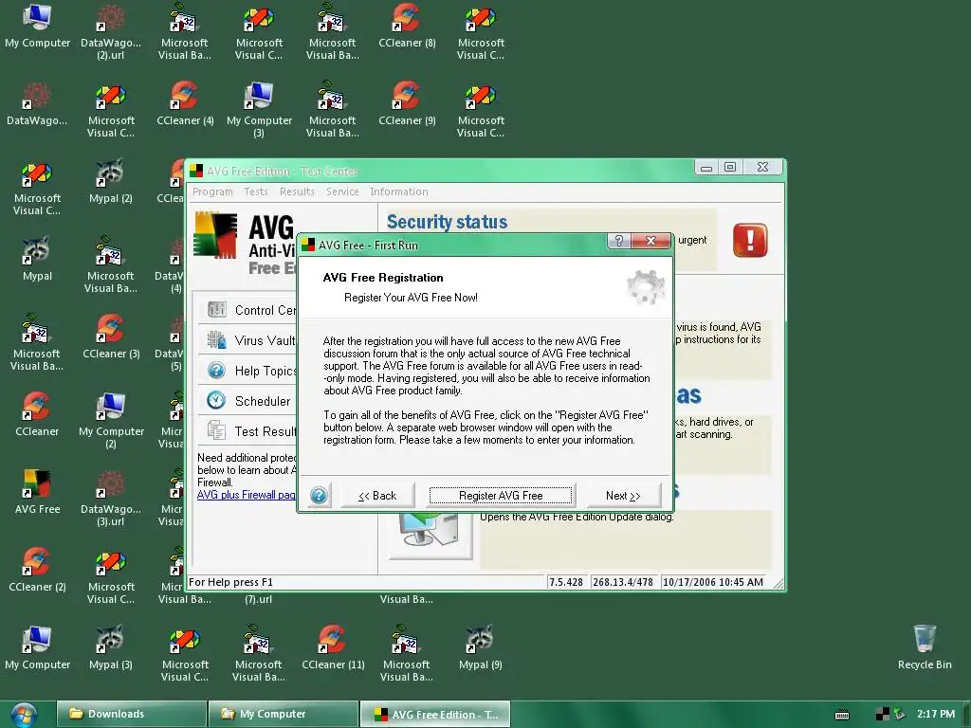The width and height of the screenshot is (971, 728).
Task: Open Scheduler in AVG sidebar
Action: pos(247,401)
